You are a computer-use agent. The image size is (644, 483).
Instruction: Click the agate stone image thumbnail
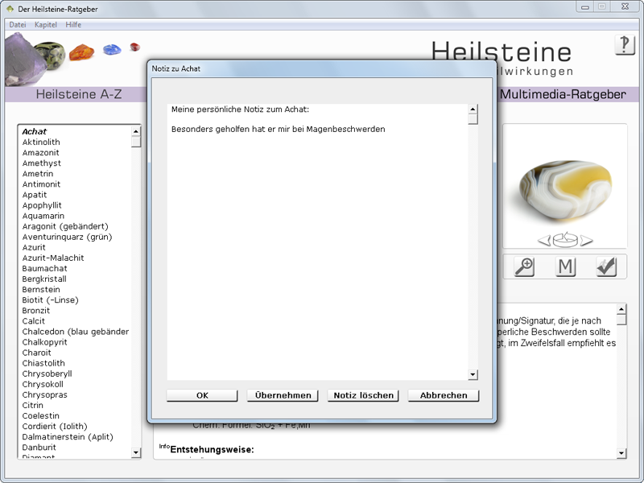(564, 185)
